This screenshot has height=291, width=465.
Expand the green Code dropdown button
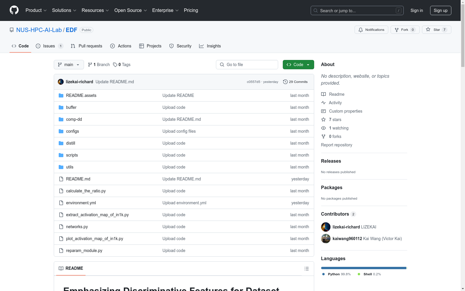pyautogui.click(x=298, y=65)
